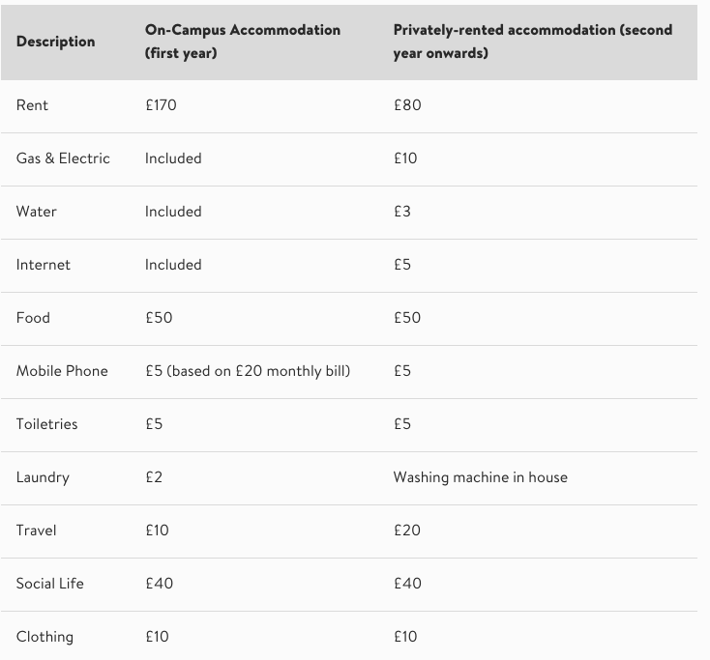The width and height of the screenshot is (710, 660).
Task: Click the Washing machine in house text
Action: 480,477
